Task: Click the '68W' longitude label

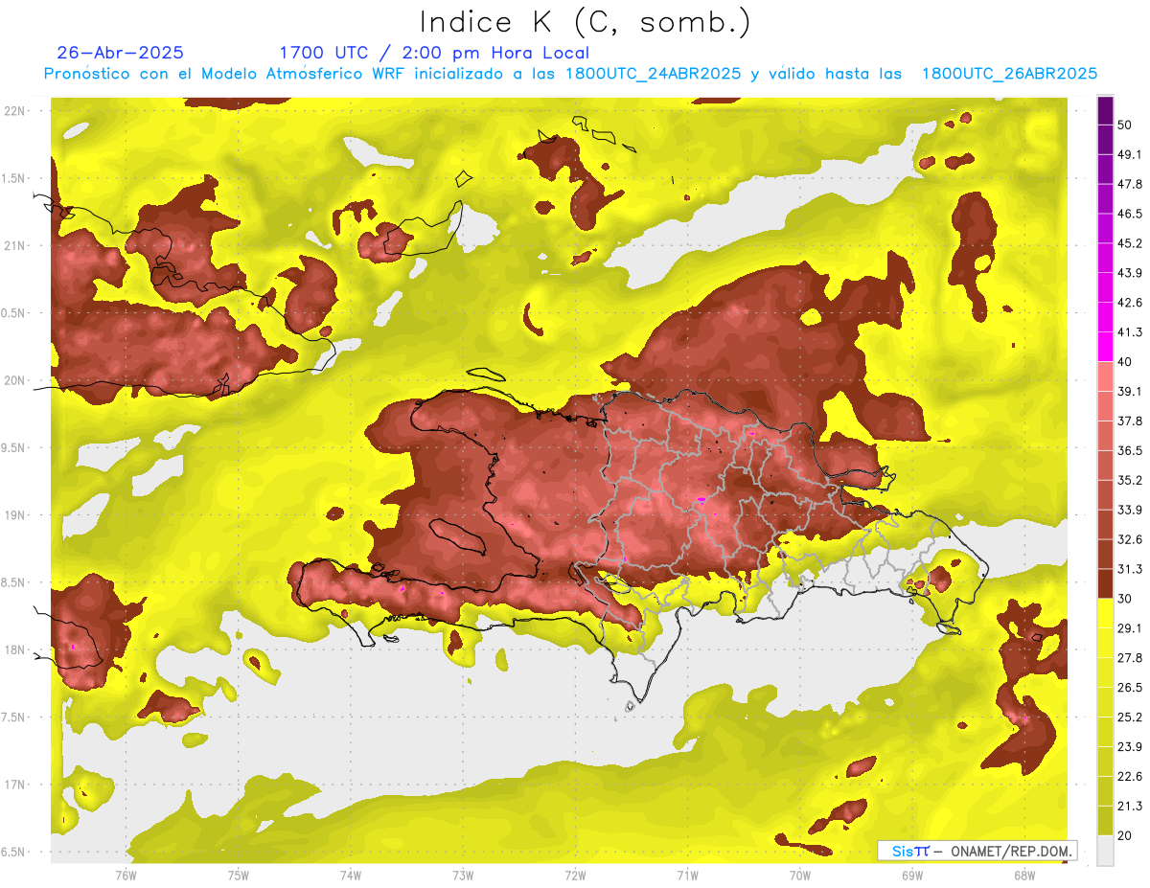Action: pos(1024,876)
